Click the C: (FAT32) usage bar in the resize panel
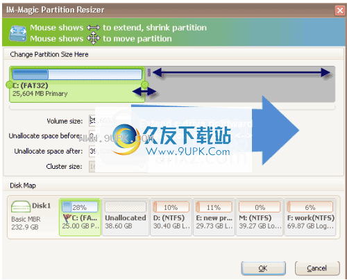Screen dimensions: 347x280 point(77,74)
